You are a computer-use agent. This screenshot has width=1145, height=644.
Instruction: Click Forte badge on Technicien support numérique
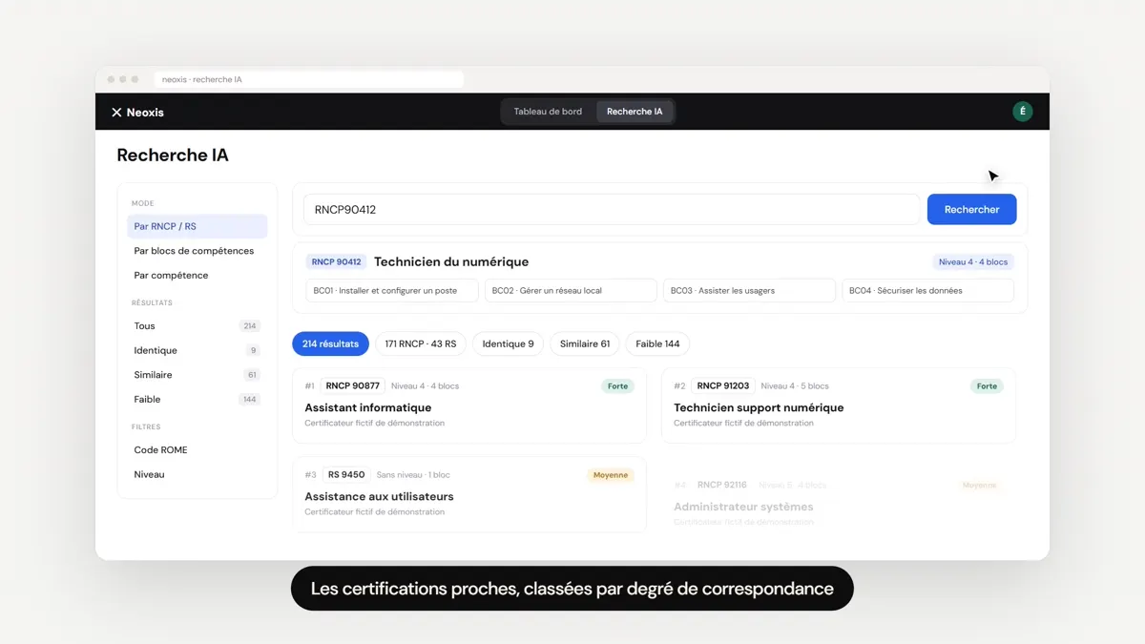[987, 386]
